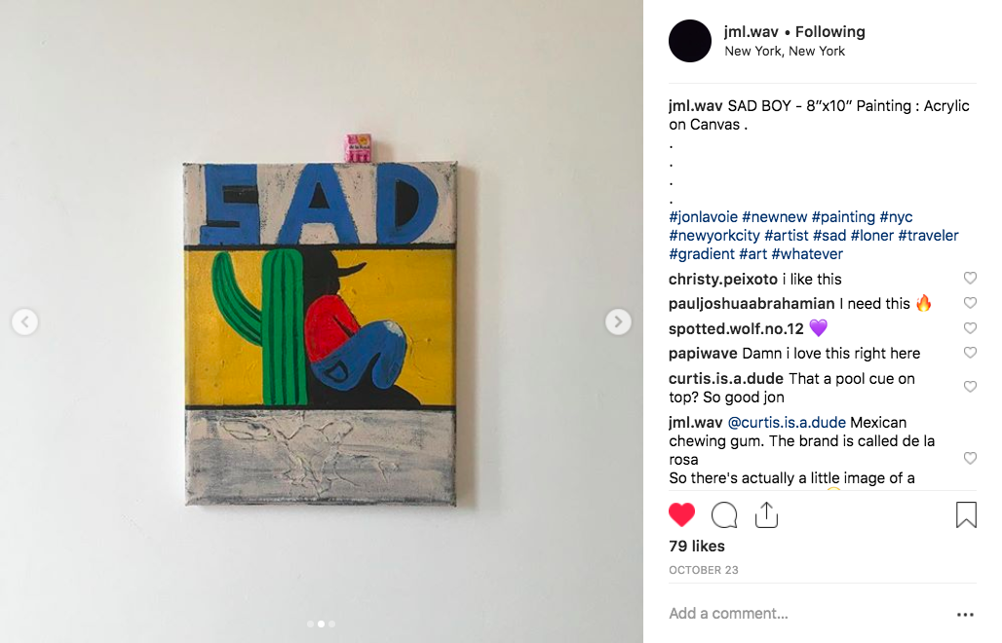Like christy.peixoto's comment

(970, 278)
